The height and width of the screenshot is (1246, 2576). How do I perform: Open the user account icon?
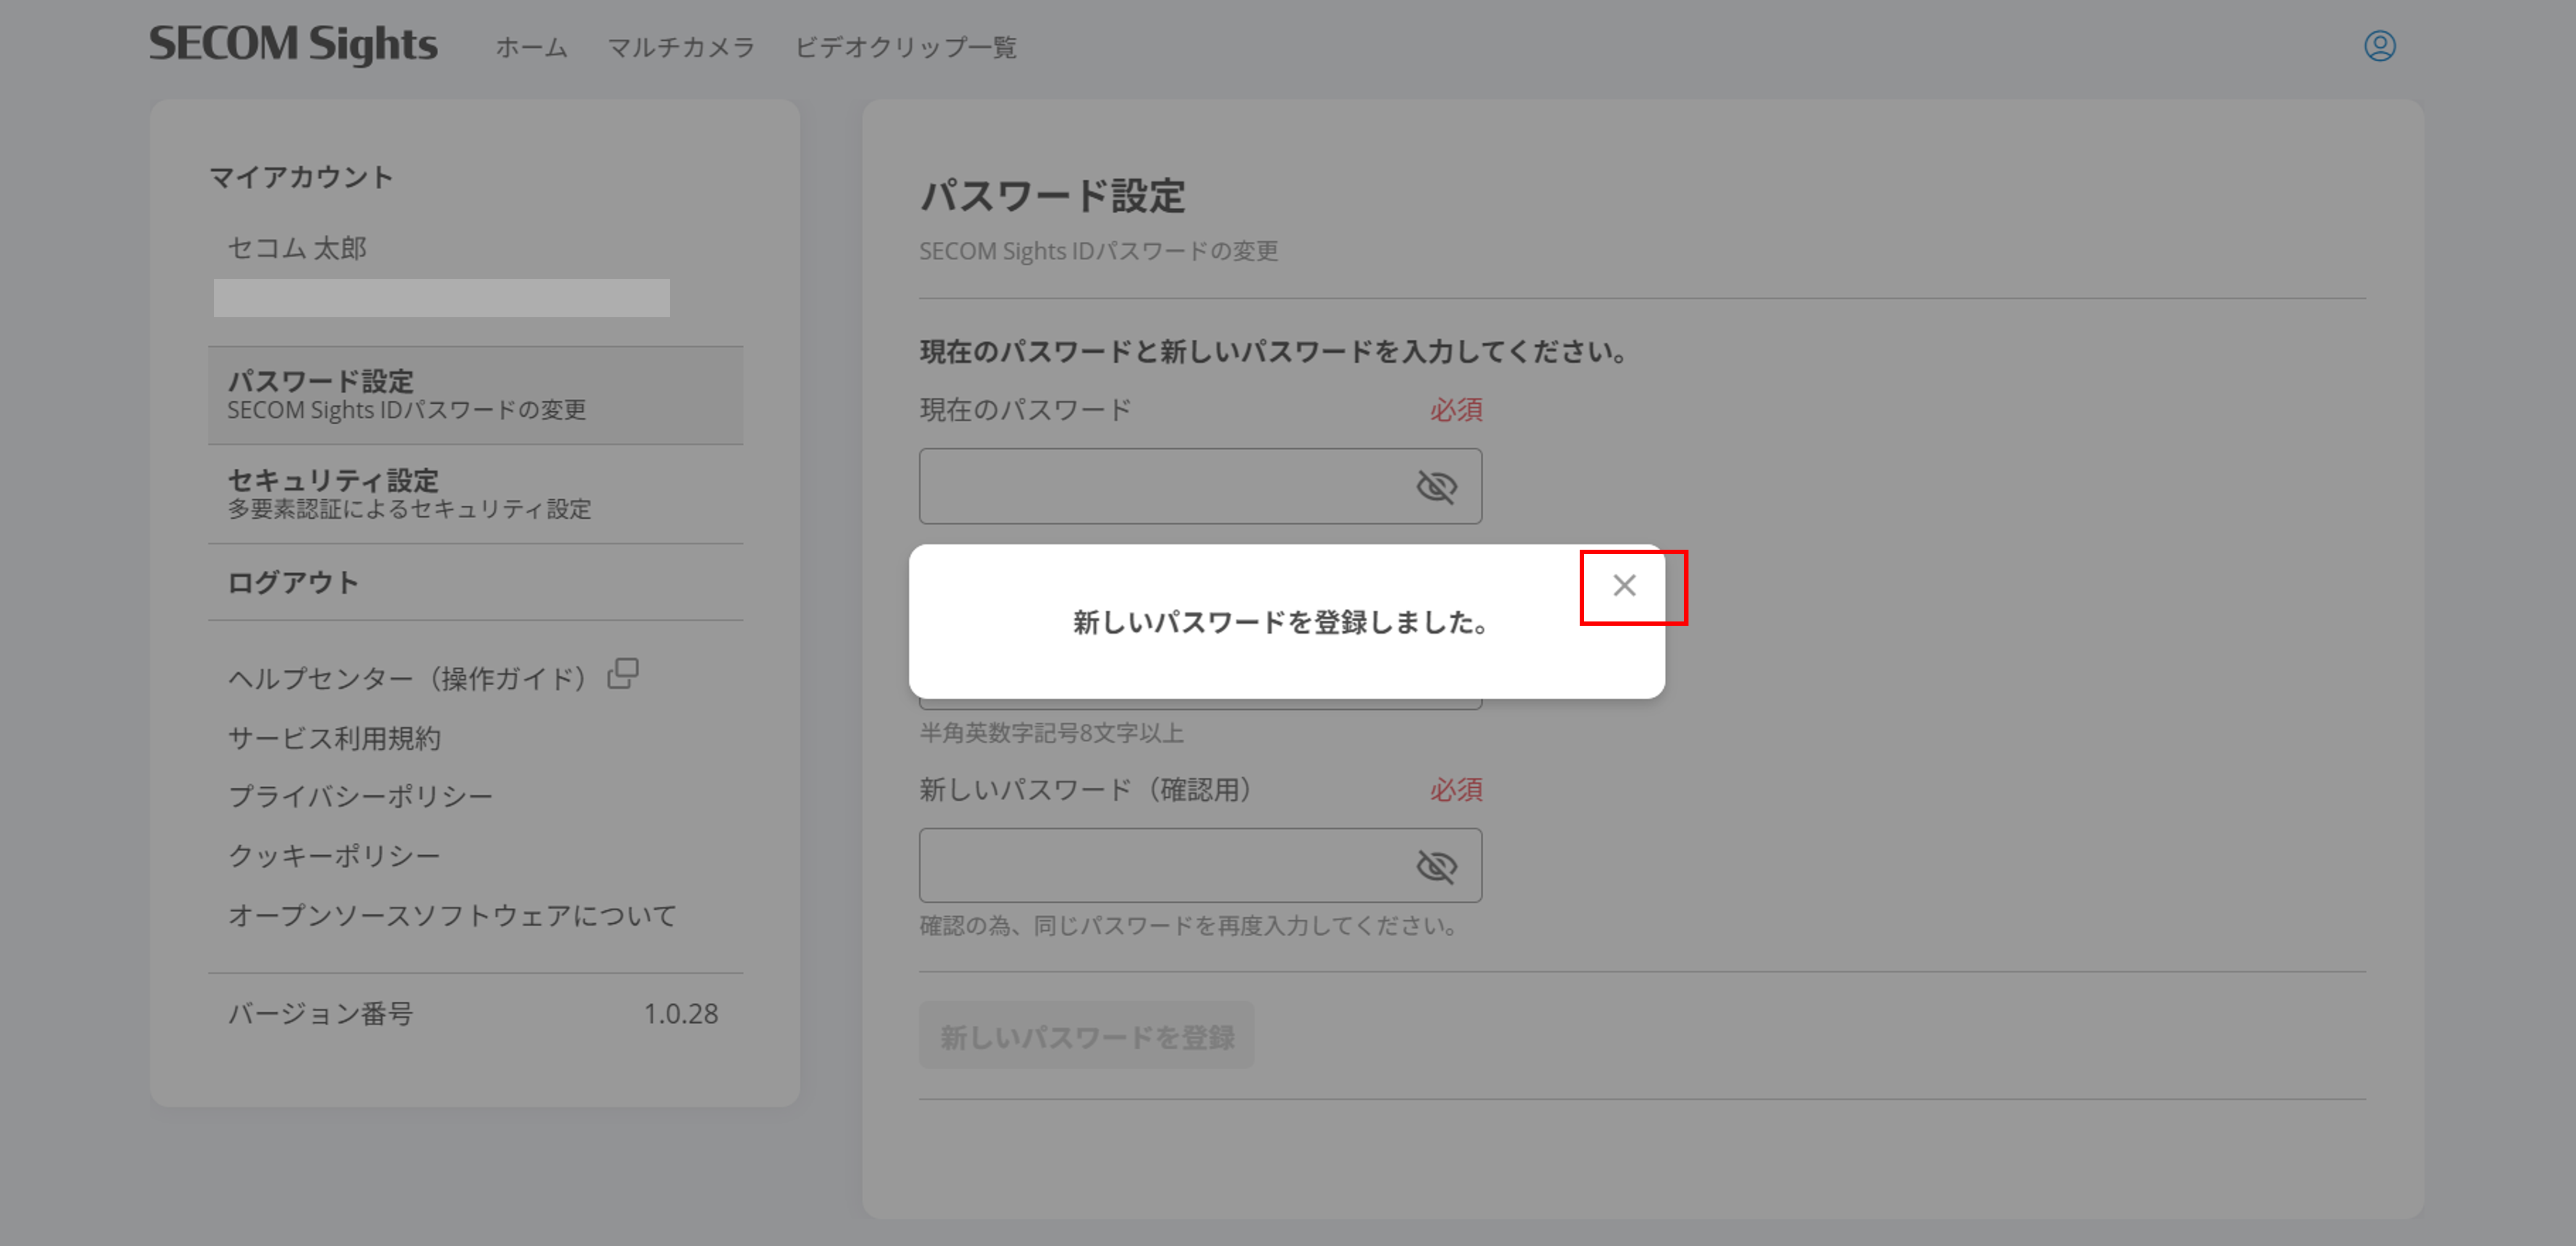(2379, 46)
